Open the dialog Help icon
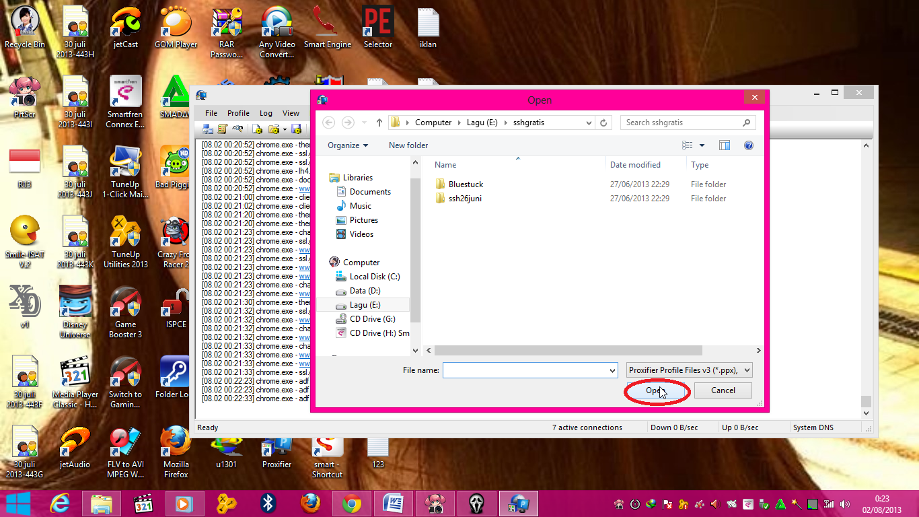 (749, 145)
